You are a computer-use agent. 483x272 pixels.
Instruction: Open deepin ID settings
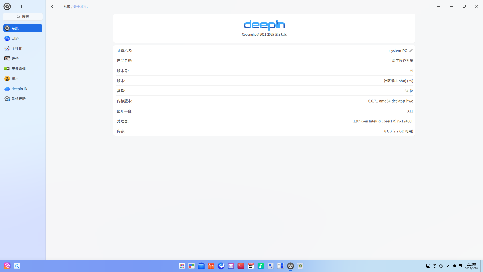pyautogui.click(x=23, y=89)
